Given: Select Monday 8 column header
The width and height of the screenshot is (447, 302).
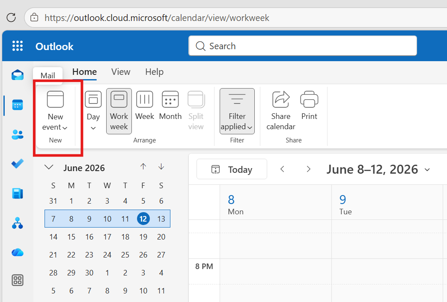Looking at the screenshot, I should point(276,202).
